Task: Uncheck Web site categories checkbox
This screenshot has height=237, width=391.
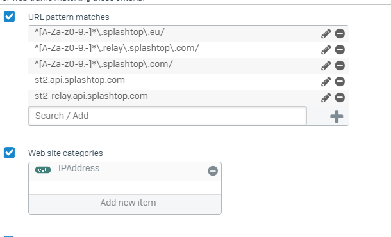Action: (9, 153)
